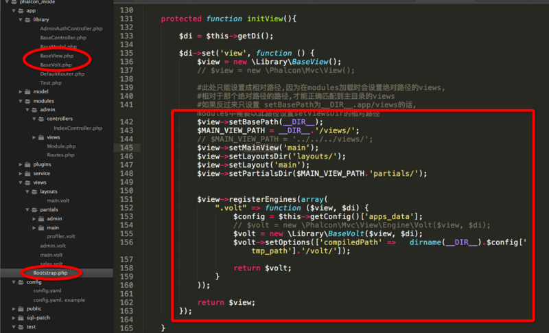Image resolution: width=549 pixels, height=333 pixels.
Task: Open config.yaml. example file
Action: click(x=59, y=300)
